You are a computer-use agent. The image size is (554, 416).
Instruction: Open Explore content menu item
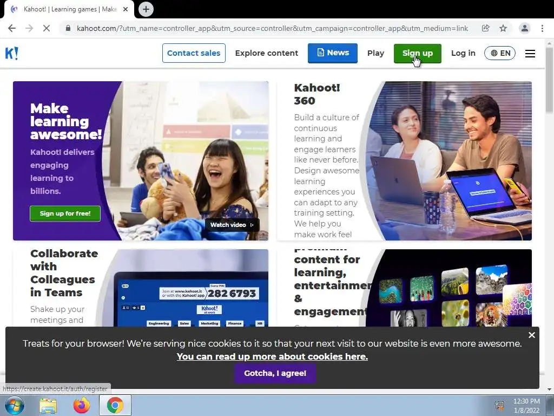click(x=267, y=53)
